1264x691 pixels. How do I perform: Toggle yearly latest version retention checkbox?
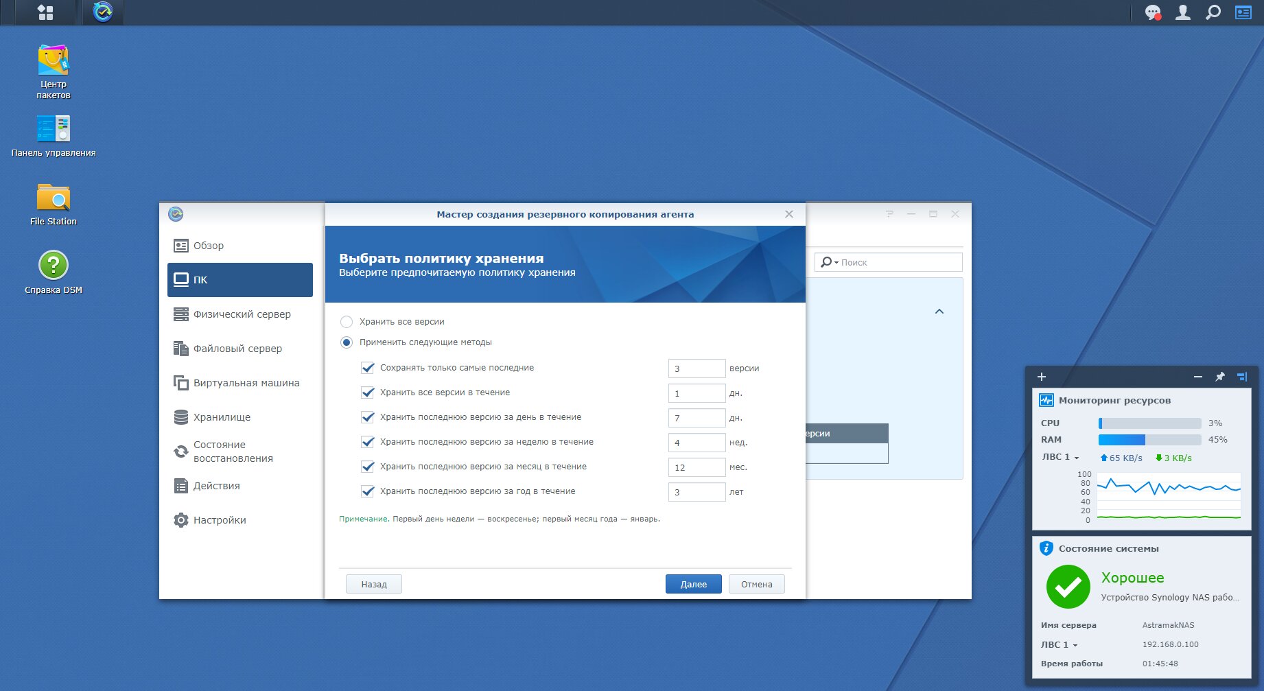[368, 491]
